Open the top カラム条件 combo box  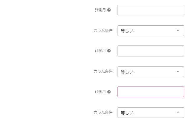tap(151, 31)
